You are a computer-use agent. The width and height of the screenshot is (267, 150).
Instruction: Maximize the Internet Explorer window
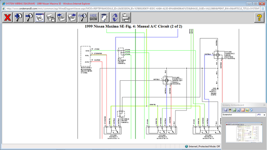pos(256,3)
